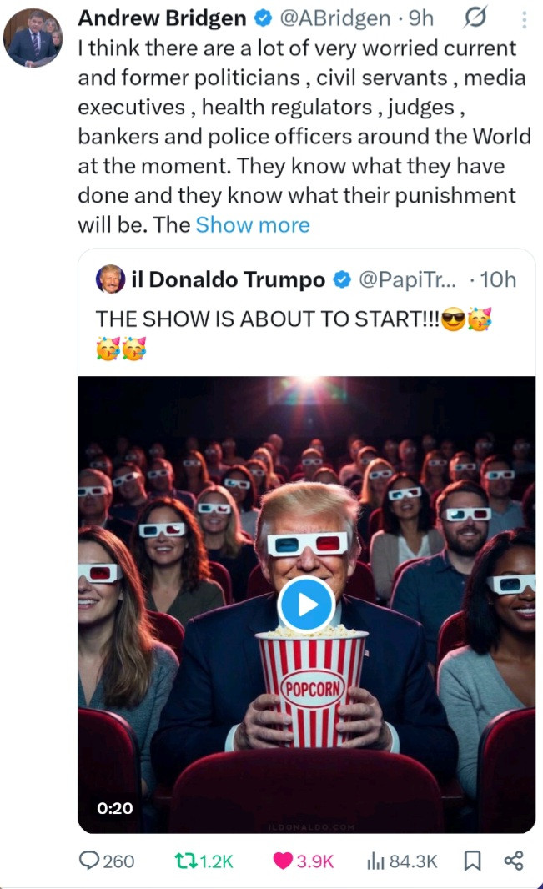Bookmark Andrew Bridgen's tweet

pyautogui.click(x=472, y=861)
